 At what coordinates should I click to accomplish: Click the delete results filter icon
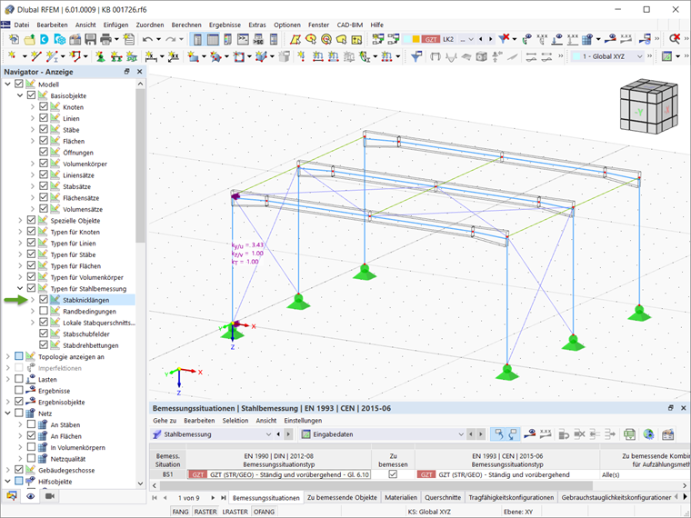click(504, 39)
